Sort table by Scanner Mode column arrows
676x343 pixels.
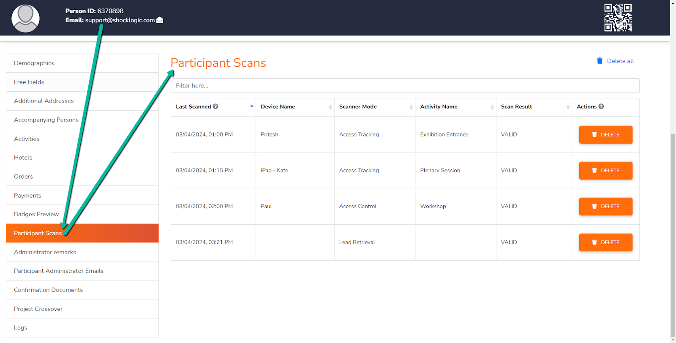[x=411, y=107]
